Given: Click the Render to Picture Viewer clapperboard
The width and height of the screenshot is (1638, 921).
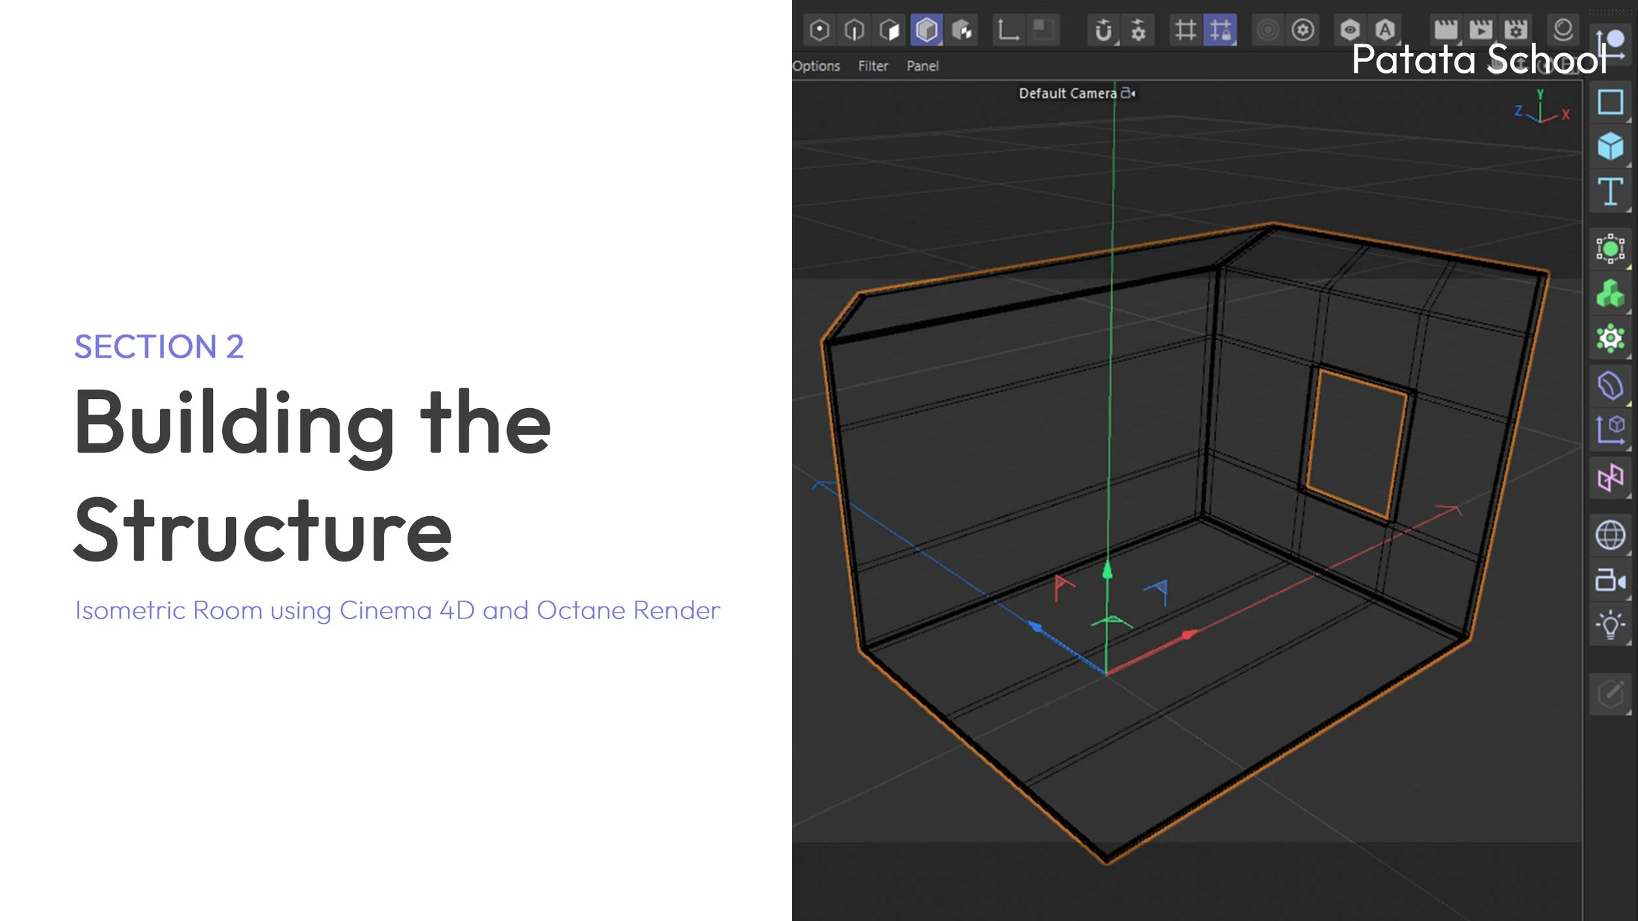Looking at the screenshot, I should point(1480,30).
